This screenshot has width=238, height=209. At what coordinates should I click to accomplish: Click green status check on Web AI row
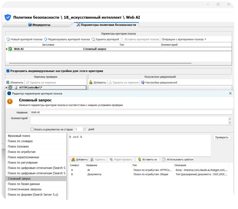[x=10, y=49]
